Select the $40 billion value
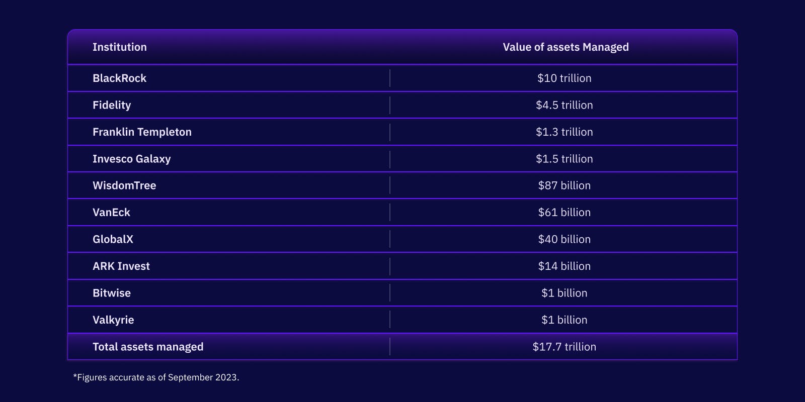 [564, 240]
